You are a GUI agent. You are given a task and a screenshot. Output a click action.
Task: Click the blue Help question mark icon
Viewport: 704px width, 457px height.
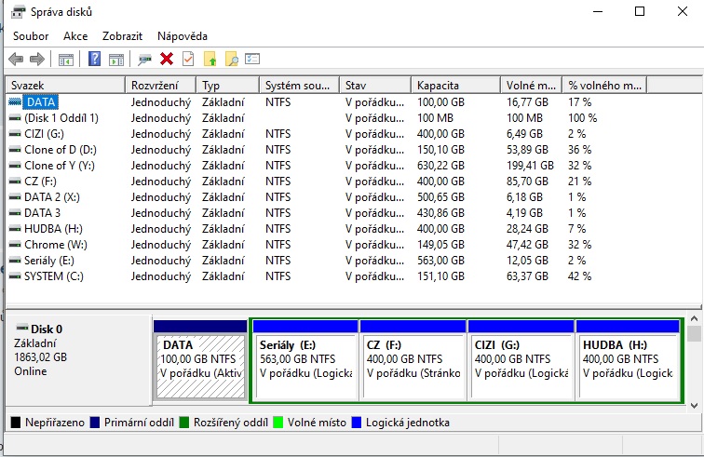[x=94, y=60]
